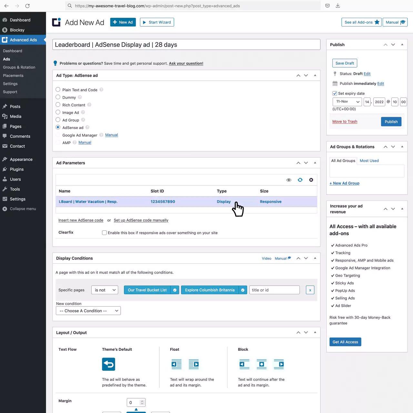Click the Start Wizard button
This screenshot has height=413, width=413.
click(157, 22)
